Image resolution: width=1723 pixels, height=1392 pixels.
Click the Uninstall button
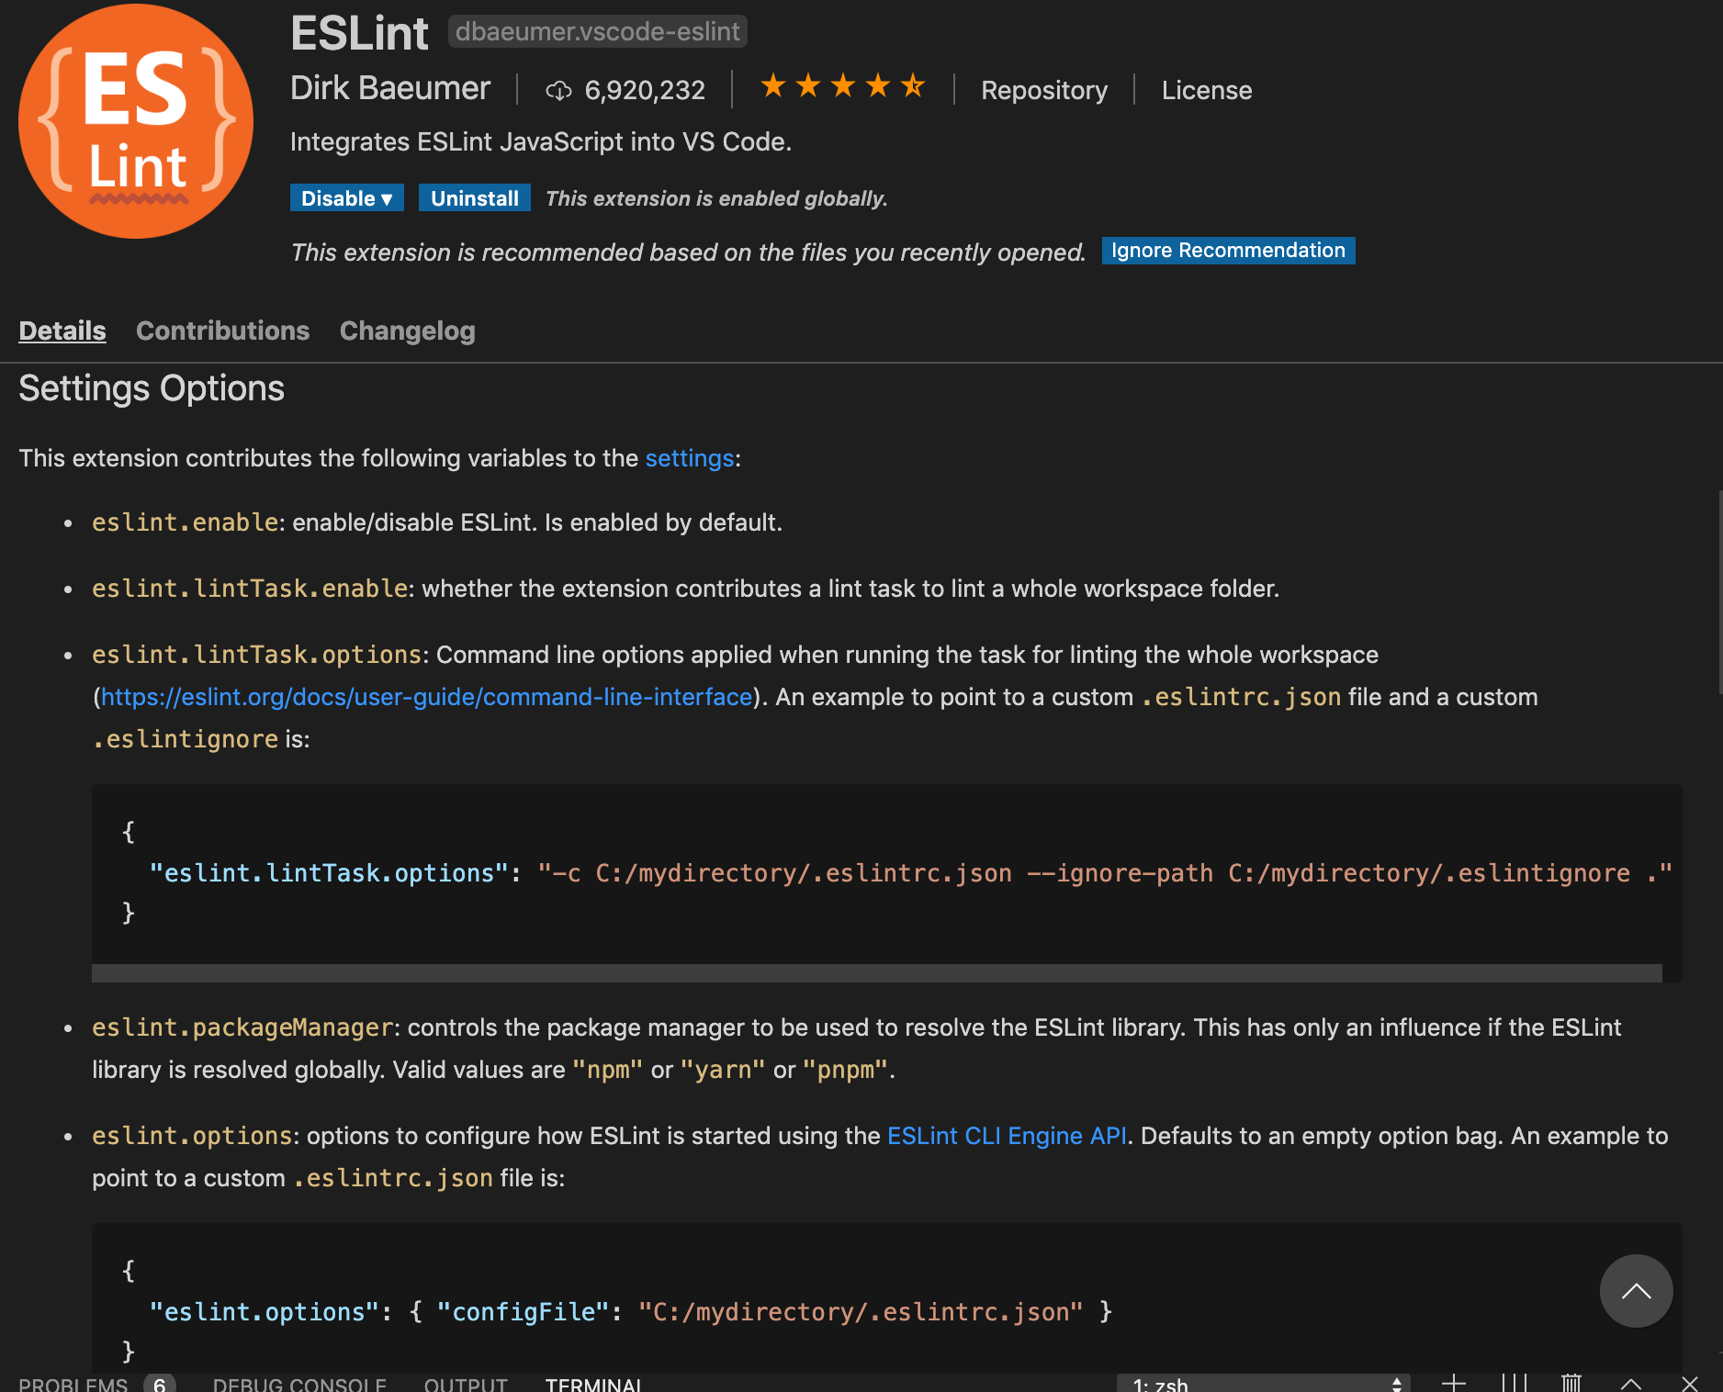(474, 198)
